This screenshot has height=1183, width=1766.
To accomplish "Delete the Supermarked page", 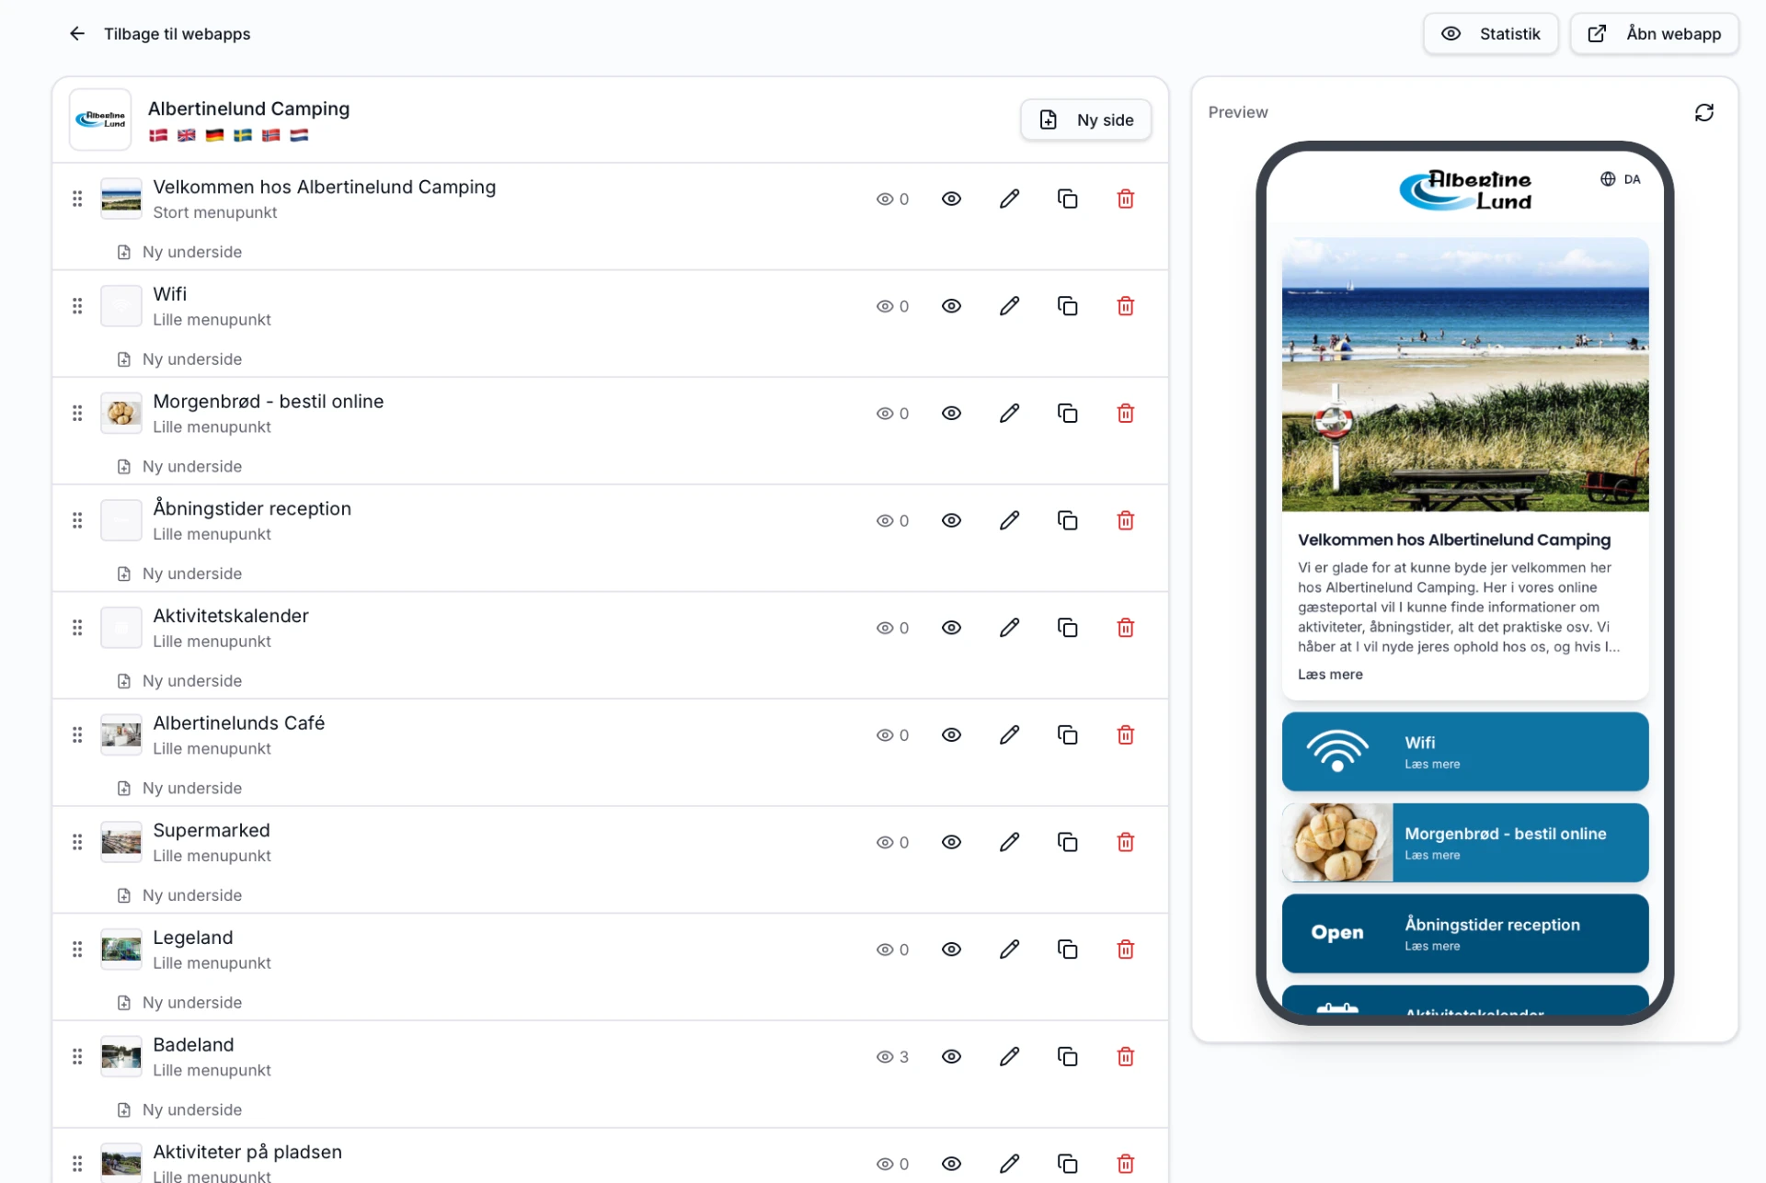I will click(x=1125, y=842).
